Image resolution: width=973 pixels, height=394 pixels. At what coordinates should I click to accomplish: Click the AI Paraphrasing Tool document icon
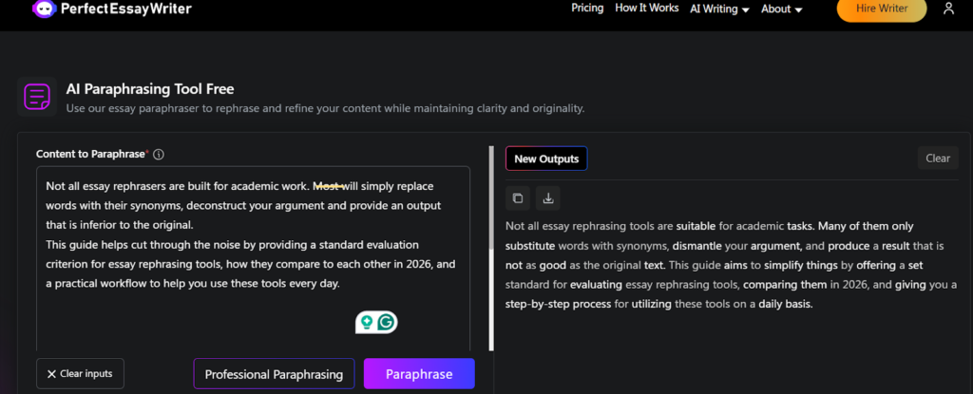(x=37, y=98)
